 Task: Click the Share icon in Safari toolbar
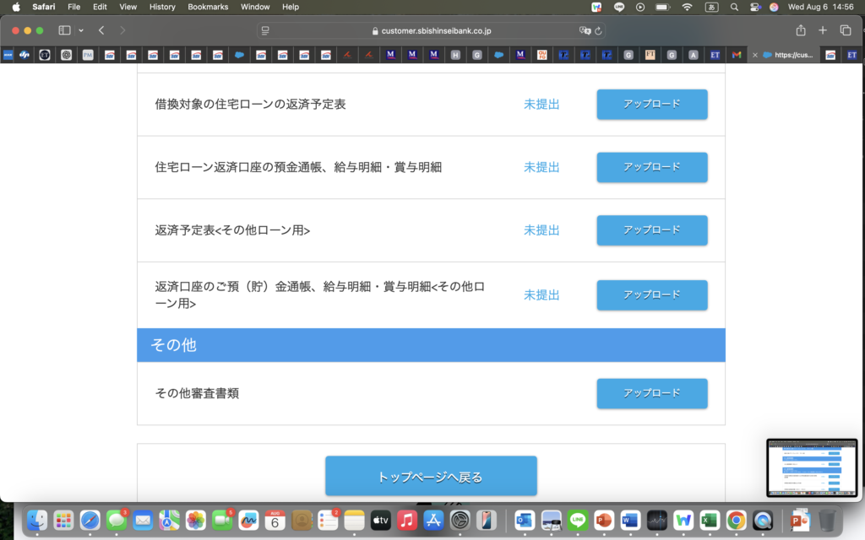(800, 30)
